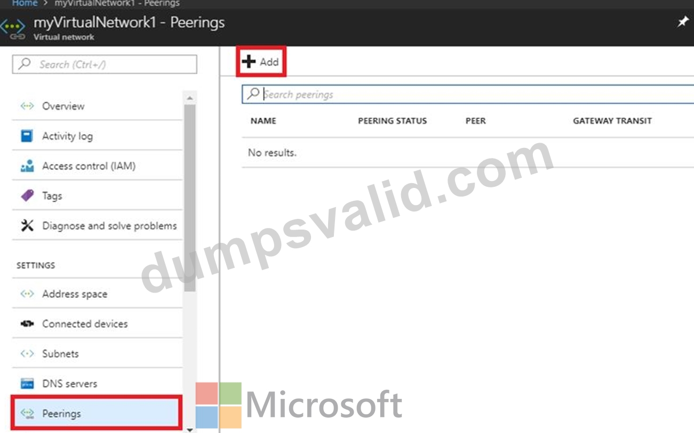Screen dimensions: 694x433
Task: Open the Address space settings
Action: tap(97, 294)
